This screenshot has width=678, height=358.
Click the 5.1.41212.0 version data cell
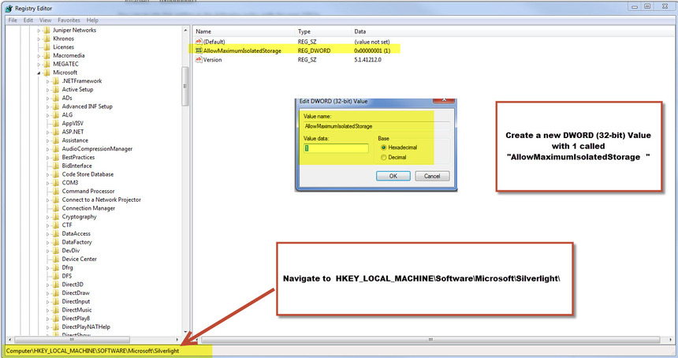368,60
